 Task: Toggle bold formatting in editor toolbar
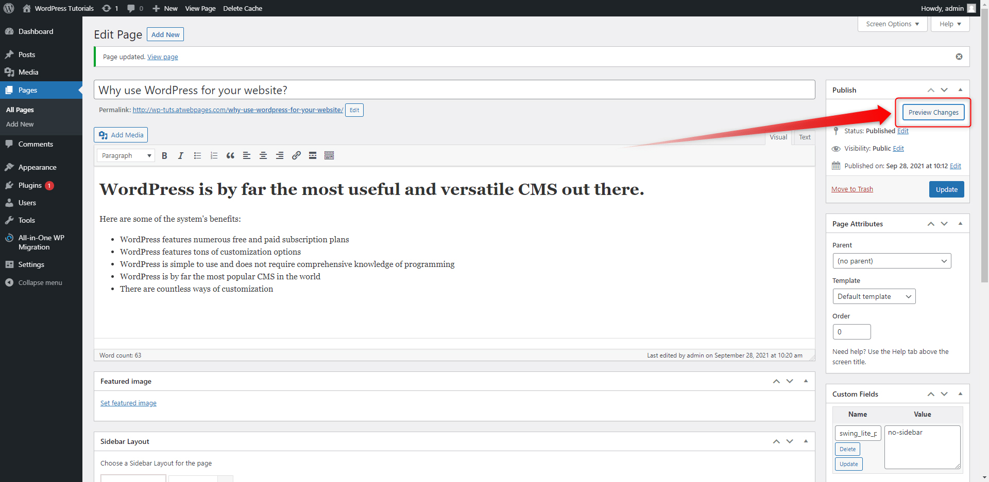(164, 155)
